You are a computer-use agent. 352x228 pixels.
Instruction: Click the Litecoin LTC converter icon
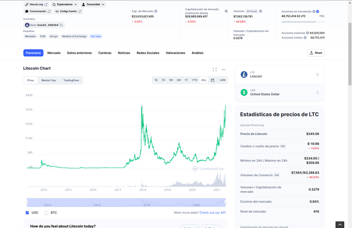coord(244,74)
